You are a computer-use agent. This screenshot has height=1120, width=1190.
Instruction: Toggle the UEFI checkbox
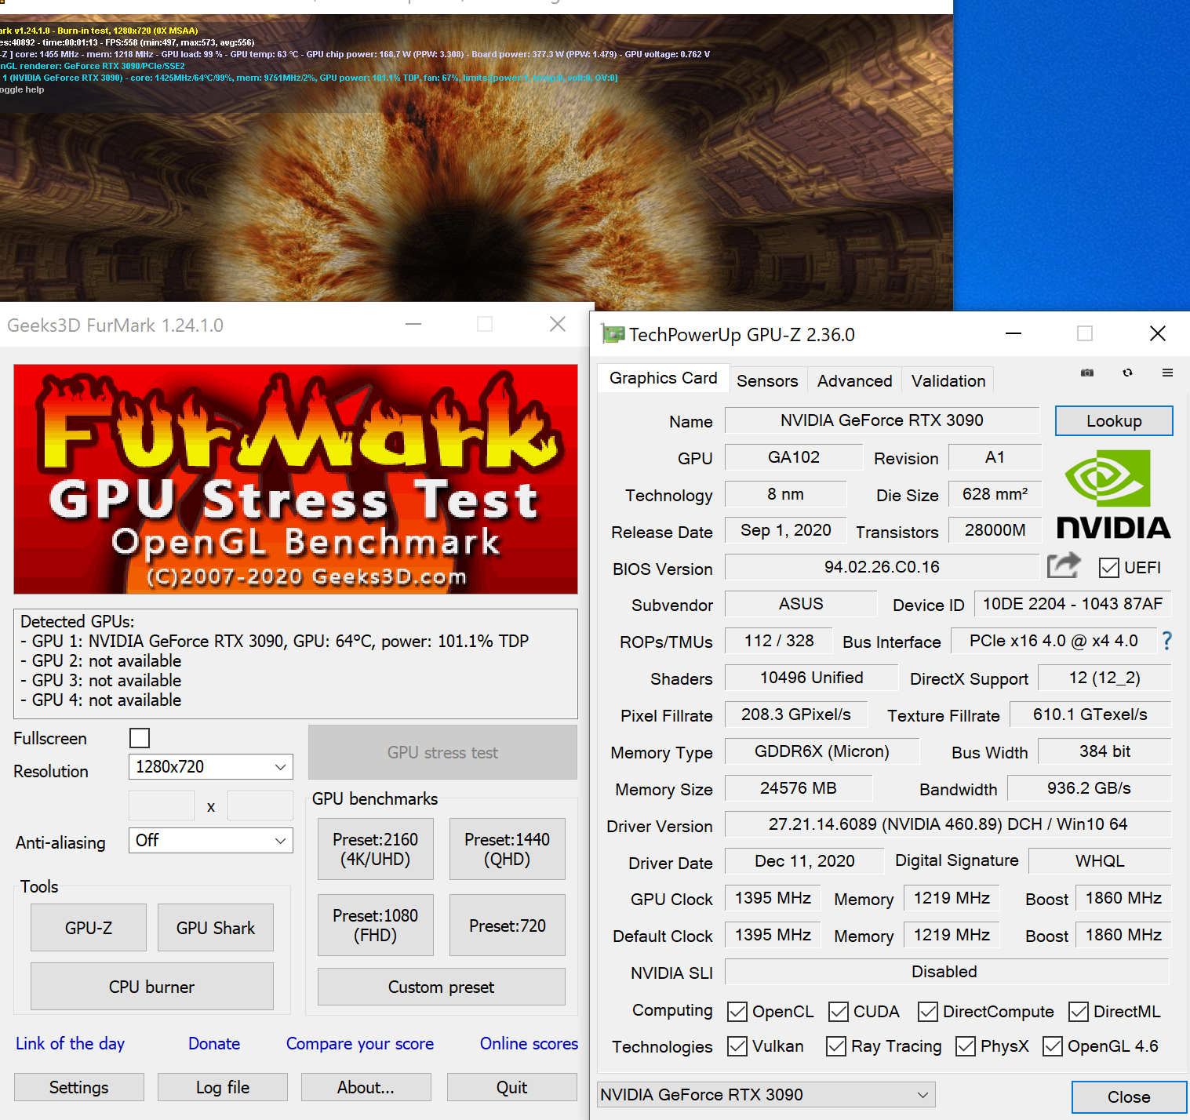point(1108,568)
